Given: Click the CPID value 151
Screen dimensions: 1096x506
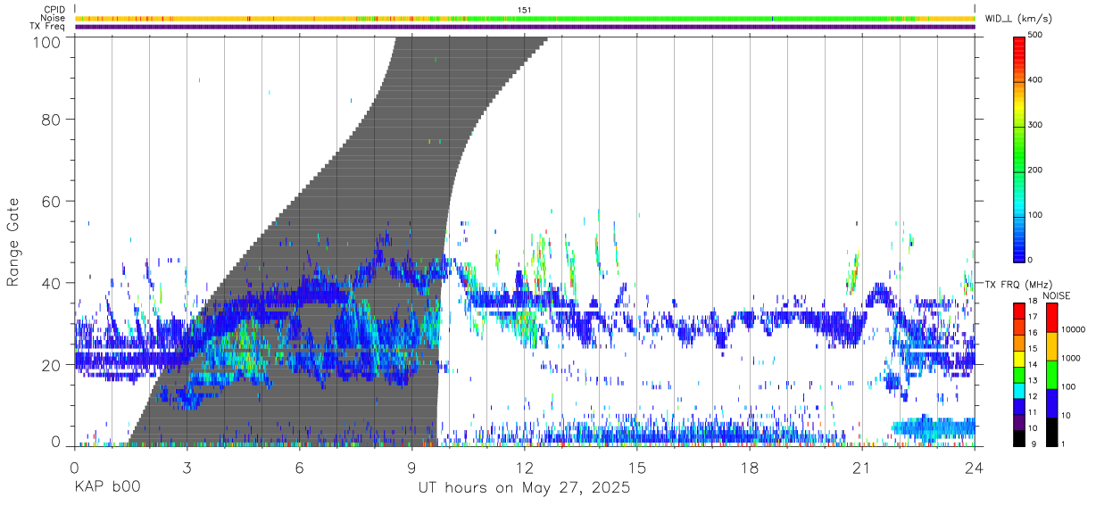Looking at the screenshot, I should [x=524, y=10].
